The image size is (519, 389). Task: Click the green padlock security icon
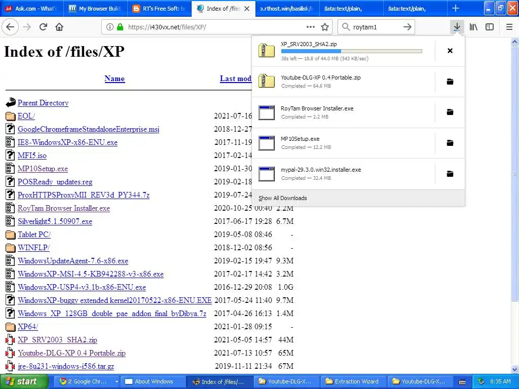[120, 27]
